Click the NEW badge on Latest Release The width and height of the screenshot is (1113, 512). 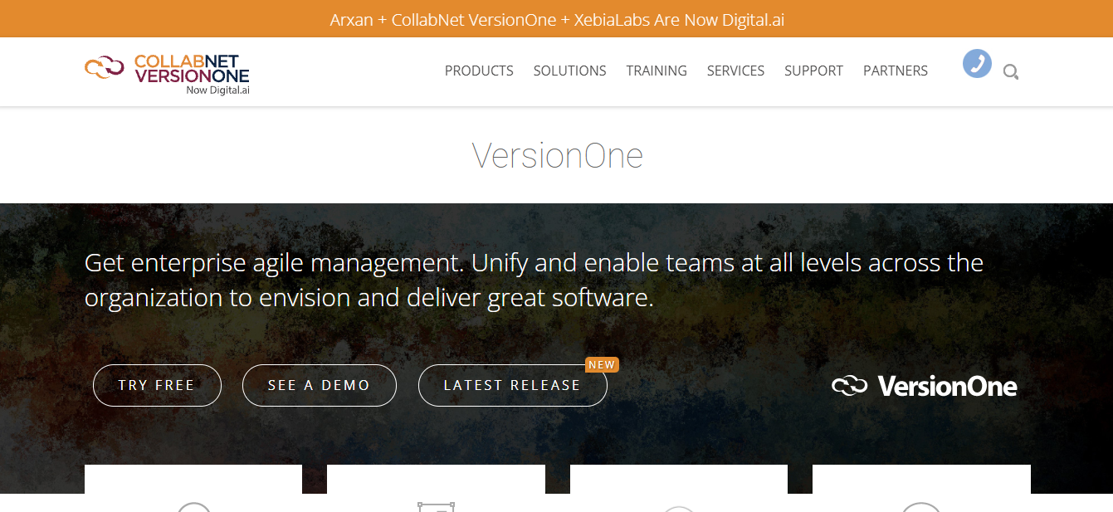[x=602, y=364]
